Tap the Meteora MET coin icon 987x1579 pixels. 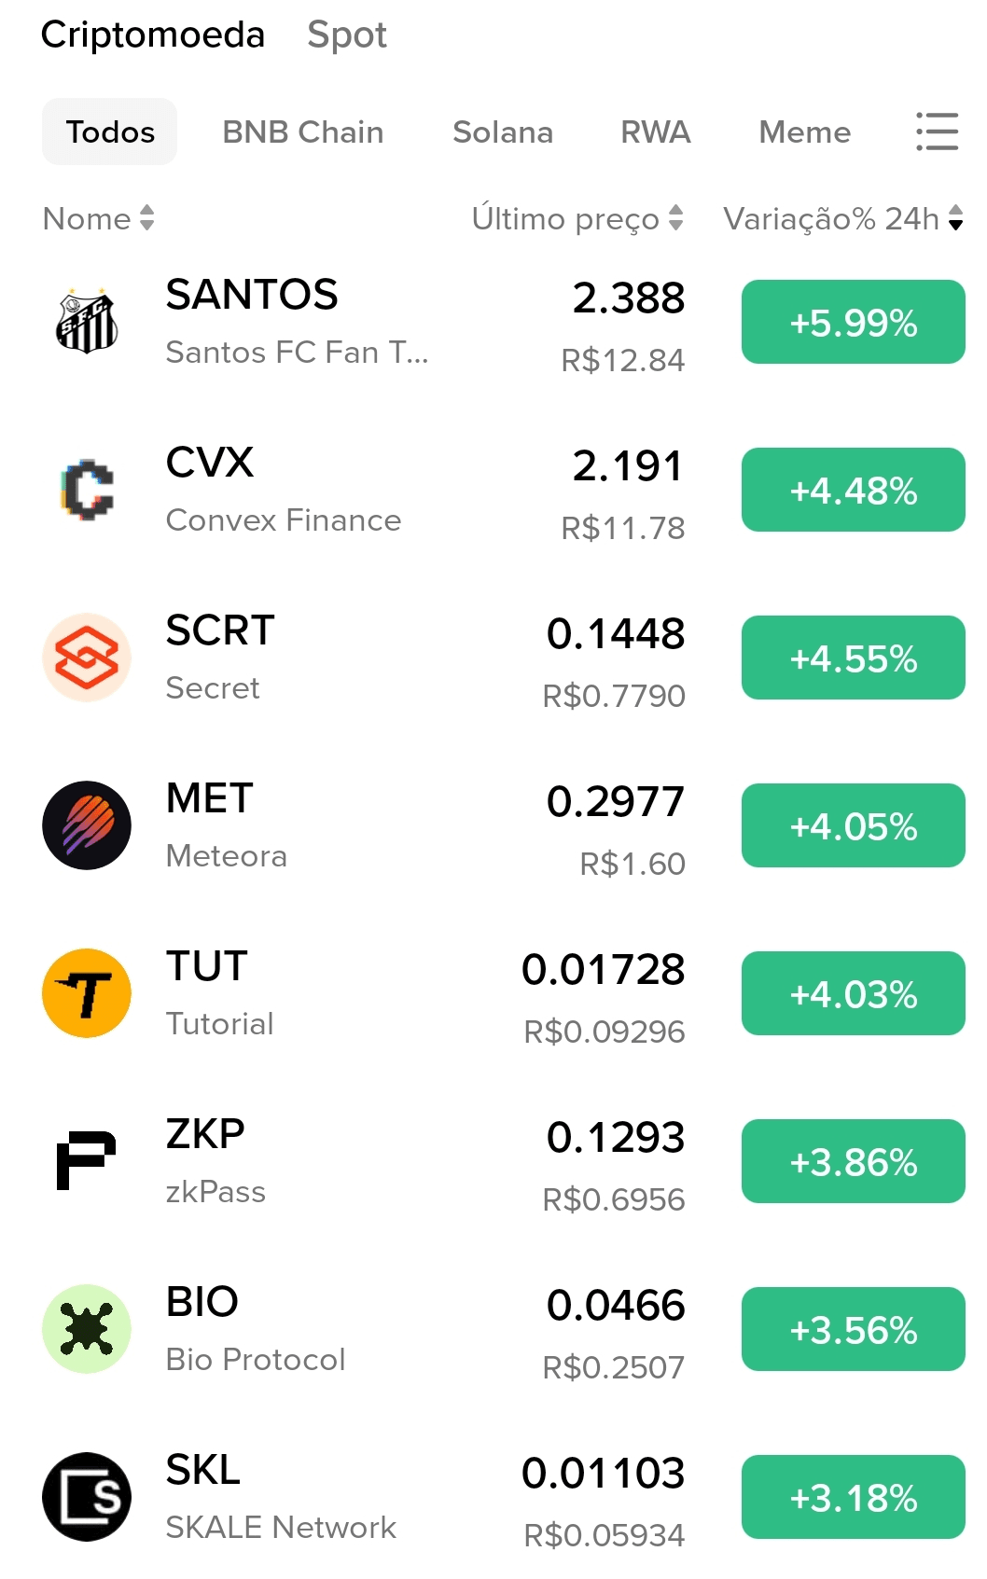click(x=87, y=825)
